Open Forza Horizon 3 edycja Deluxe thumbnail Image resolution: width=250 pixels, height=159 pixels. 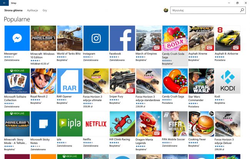(x=228, y=124)
